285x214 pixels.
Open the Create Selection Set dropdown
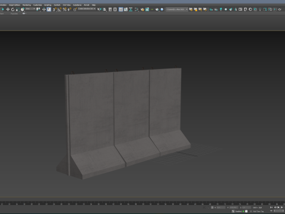87,9
